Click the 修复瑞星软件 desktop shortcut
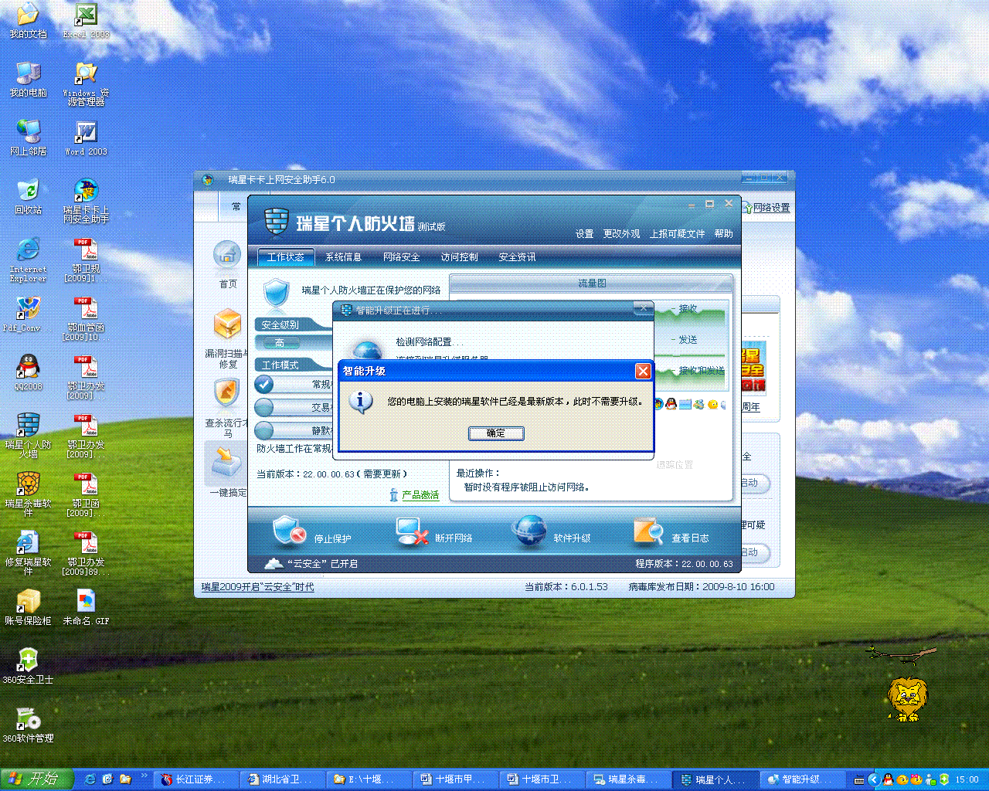The height and width of the screenshot is (791, 989). tap(28, 554)
